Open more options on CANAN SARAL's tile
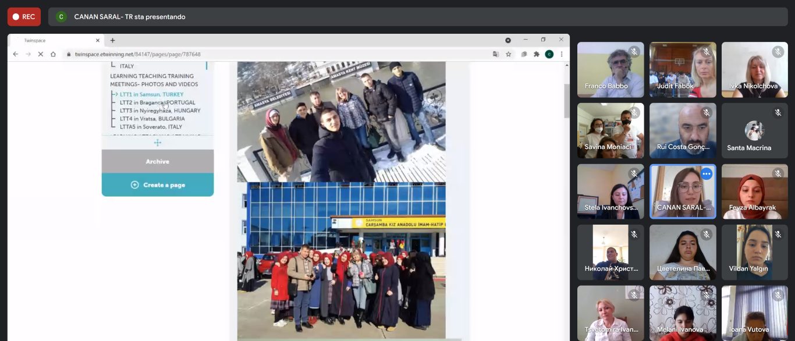The height and width of the screenshot is (341, 795). click(707, 173)
